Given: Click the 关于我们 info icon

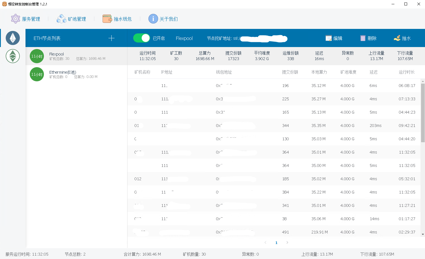Looking at the screenshot, I should point(153,19).
